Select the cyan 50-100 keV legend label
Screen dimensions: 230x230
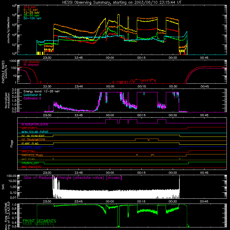click(x=32, y=18)
